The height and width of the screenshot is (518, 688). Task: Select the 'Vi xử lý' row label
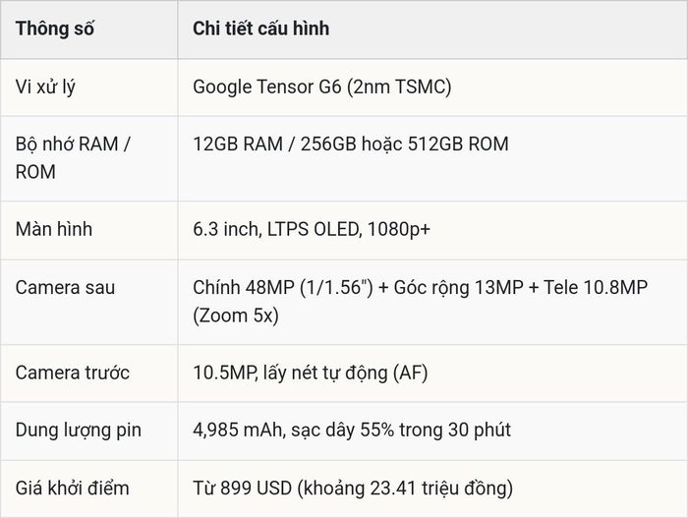click(x=45, y=86)
